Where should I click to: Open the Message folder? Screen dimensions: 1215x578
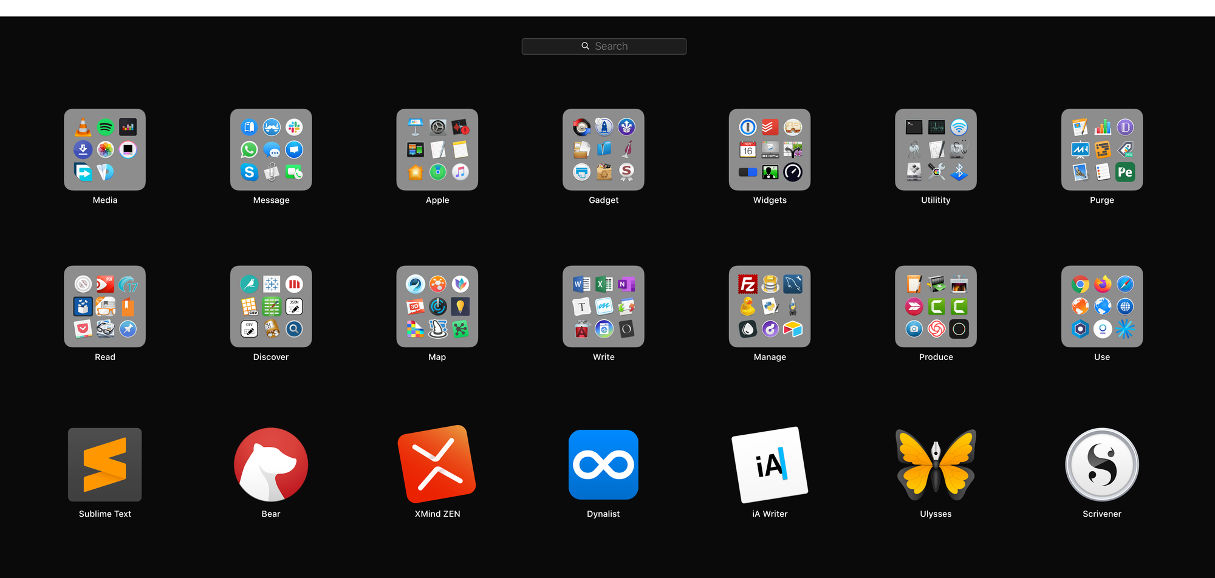[271, 149]
